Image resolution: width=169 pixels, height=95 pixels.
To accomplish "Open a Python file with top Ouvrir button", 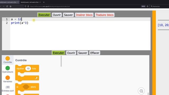I will click(57, 15).
